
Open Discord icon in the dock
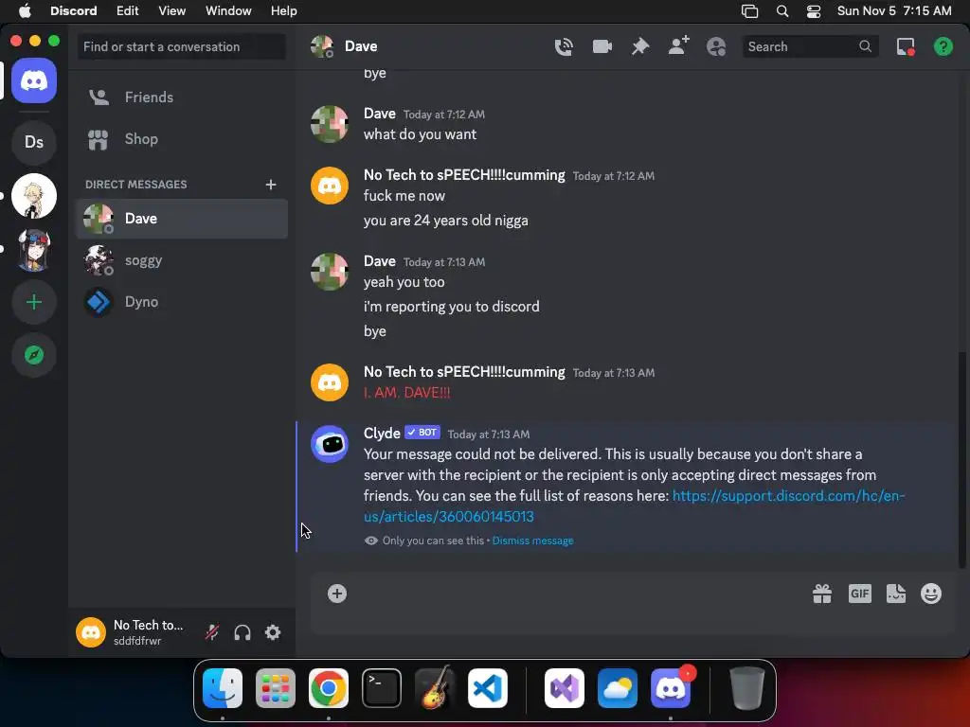[x=671, y=688]
